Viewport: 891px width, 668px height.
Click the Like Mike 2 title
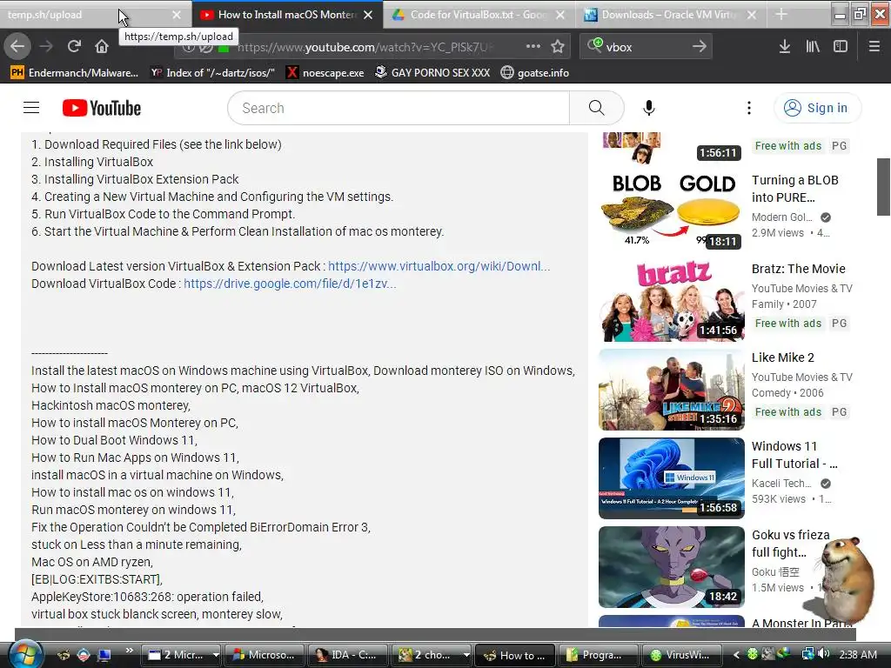pos(782,357)
